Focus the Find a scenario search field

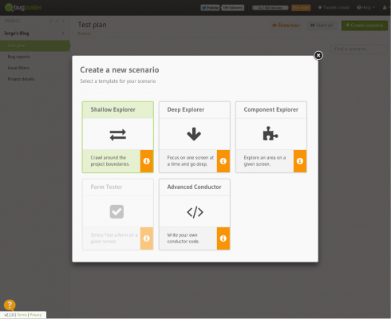pos(358,49)
